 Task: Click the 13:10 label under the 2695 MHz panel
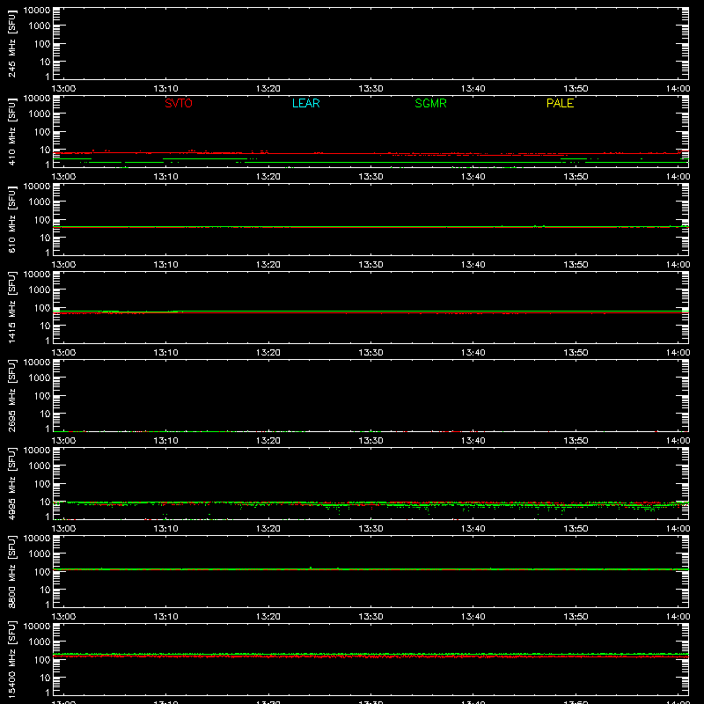point(165,441)
